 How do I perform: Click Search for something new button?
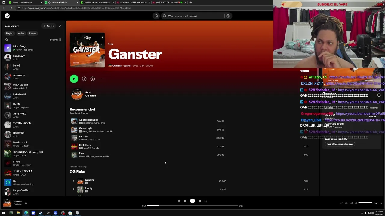(340, 144)
